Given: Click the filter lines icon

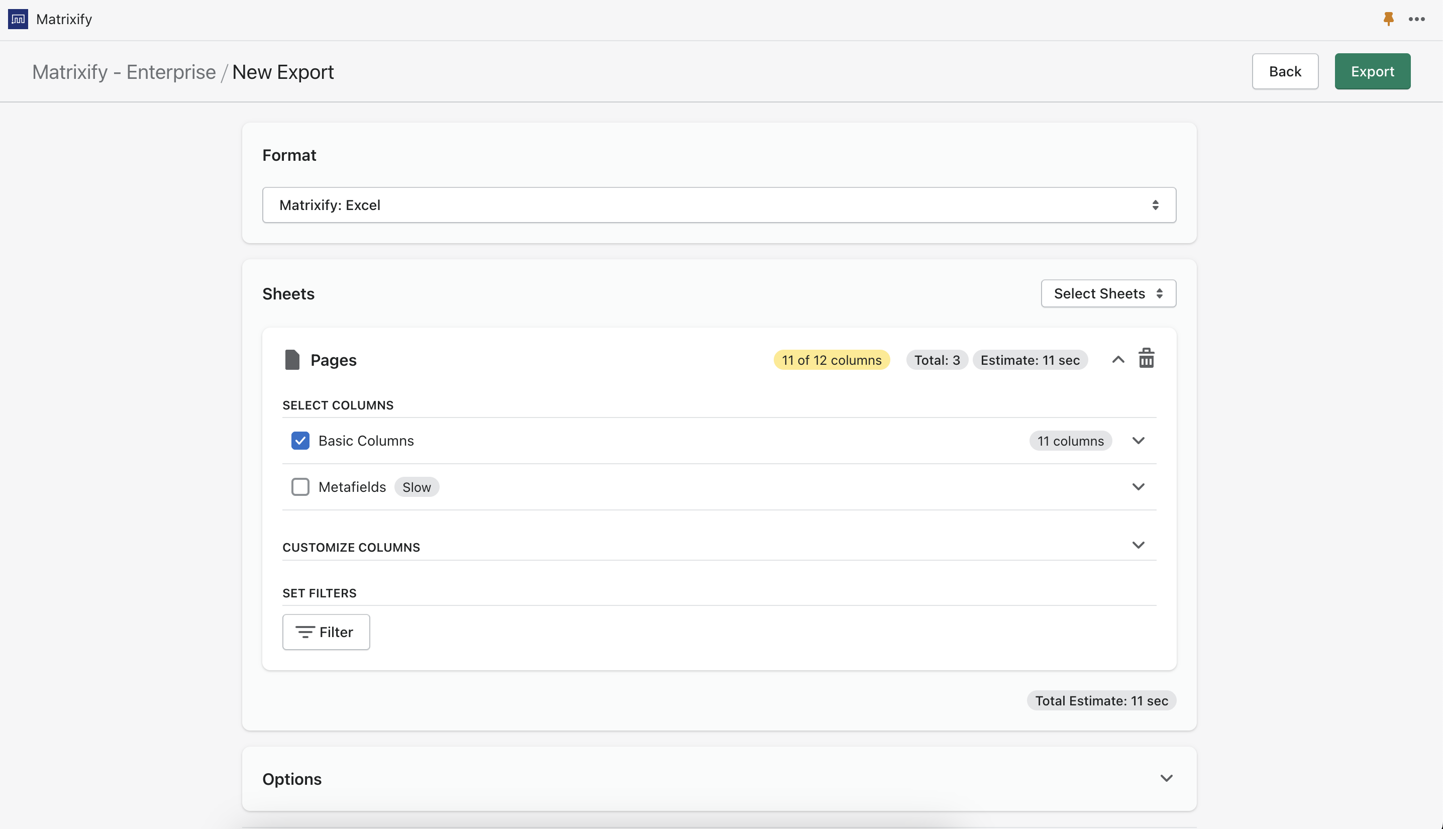Looking at the screenshot, I should [305, 632].
